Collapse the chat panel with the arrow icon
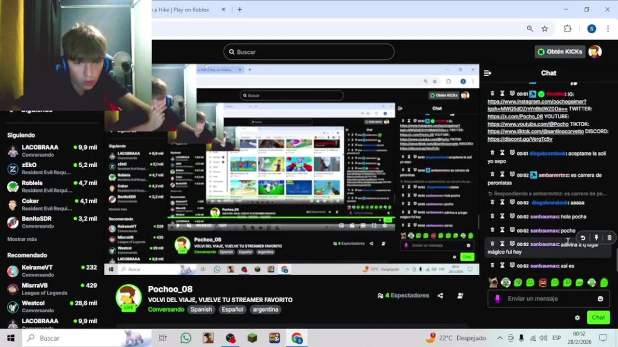618x347 pixels. tap(488, 73)
